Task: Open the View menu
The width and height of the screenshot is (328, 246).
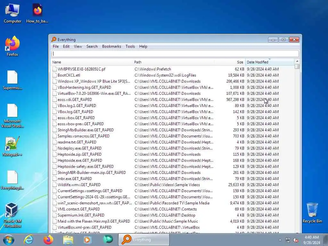Action: (78, 46)
